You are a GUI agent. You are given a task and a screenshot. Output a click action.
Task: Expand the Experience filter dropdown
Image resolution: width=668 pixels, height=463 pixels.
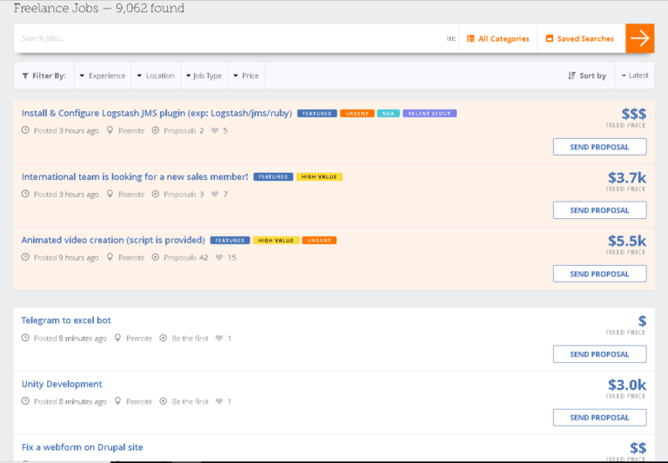click(103, 76)
